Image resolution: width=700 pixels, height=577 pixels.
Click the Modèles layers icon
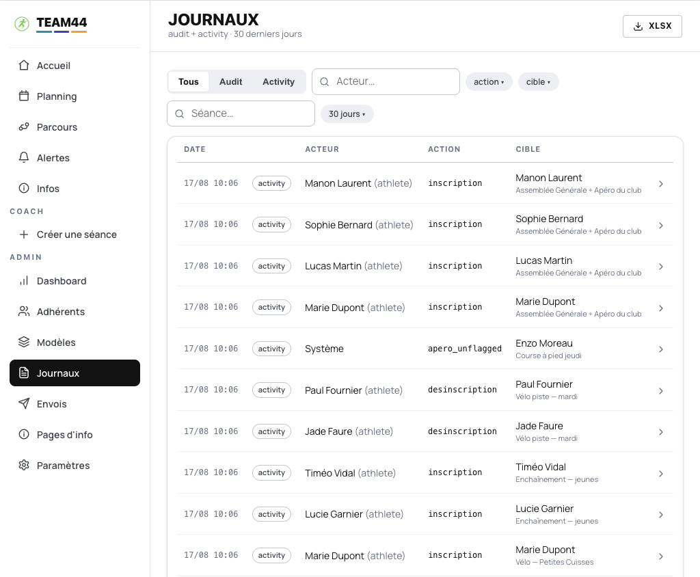[24, 342]
